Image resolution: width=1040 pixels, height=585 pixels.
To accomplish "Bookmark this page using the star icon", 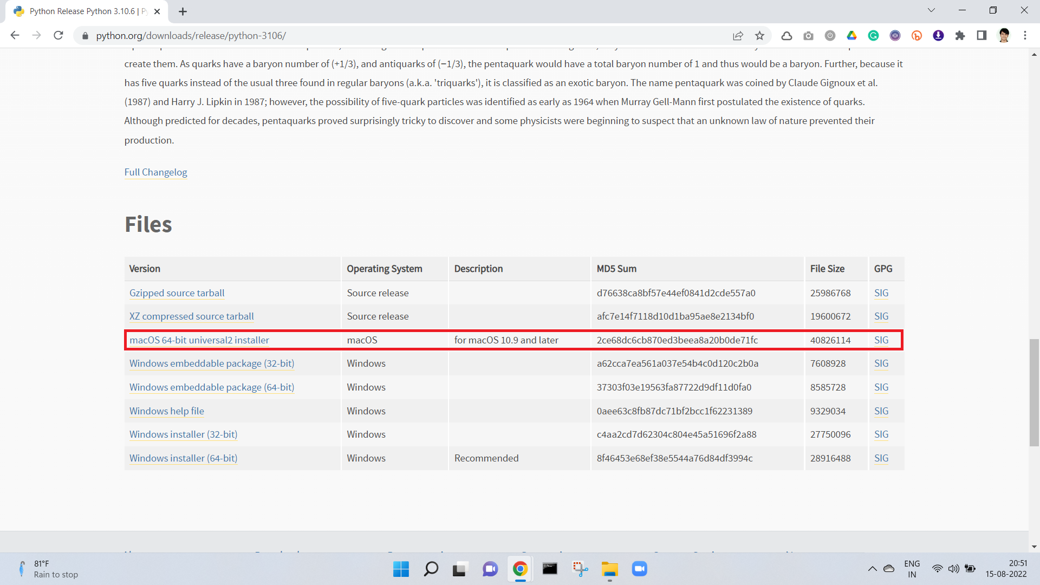I will point(759,36).
